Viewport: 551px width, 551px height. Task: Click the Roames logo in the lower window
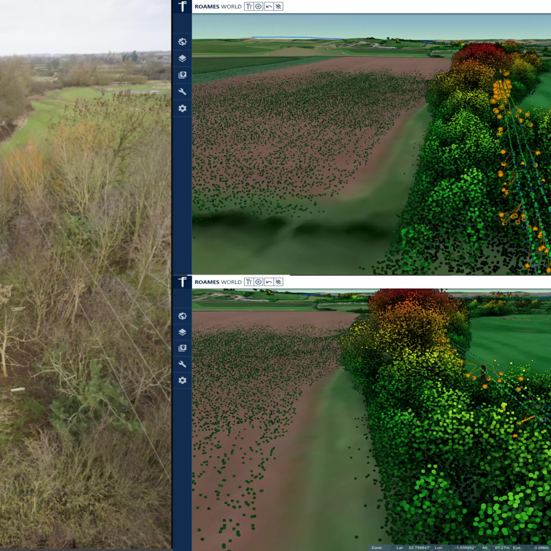[182, 282]
